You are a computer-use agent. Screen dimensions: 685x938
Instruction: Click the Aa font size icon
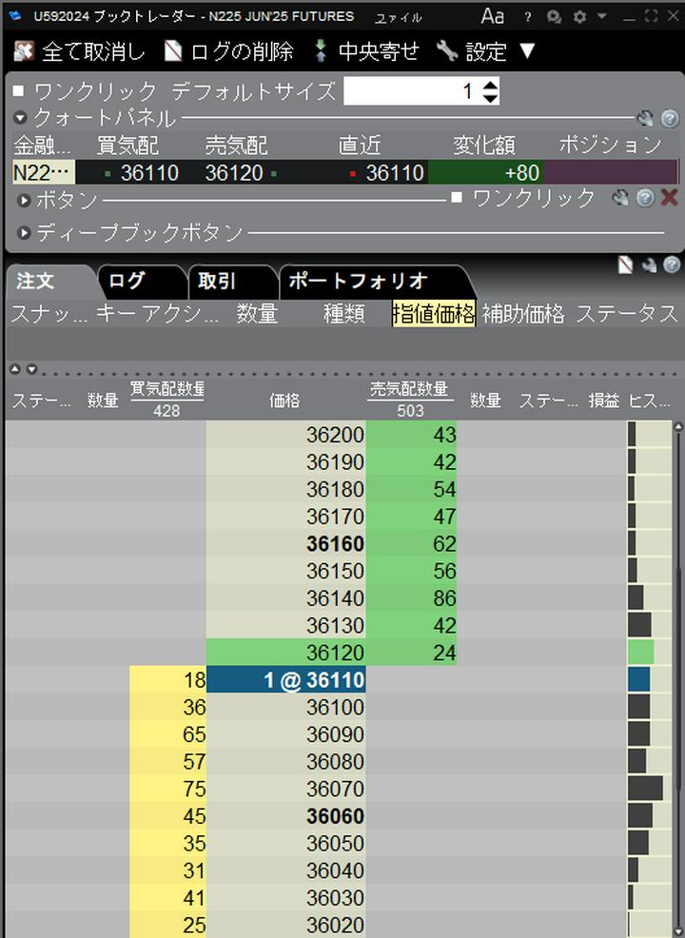tap(492, 16)
